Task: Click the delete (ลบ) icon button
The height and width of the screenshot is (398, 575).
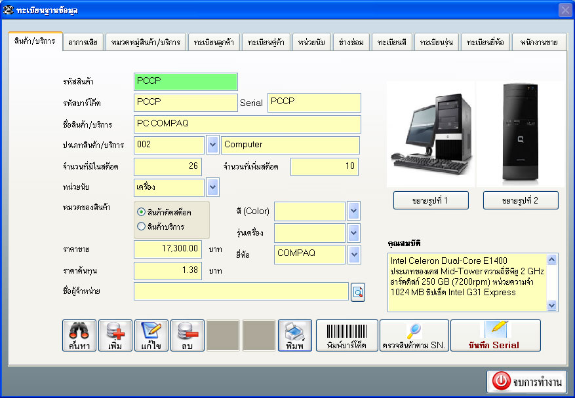Action: pyautogui.click(x=188, y=336)
